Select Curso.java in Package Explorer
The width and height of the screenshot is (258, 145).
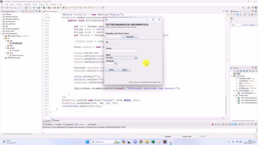15,50
